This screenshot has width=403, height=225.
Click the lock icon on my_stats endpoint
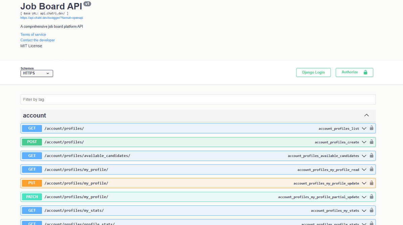point(371,210)
